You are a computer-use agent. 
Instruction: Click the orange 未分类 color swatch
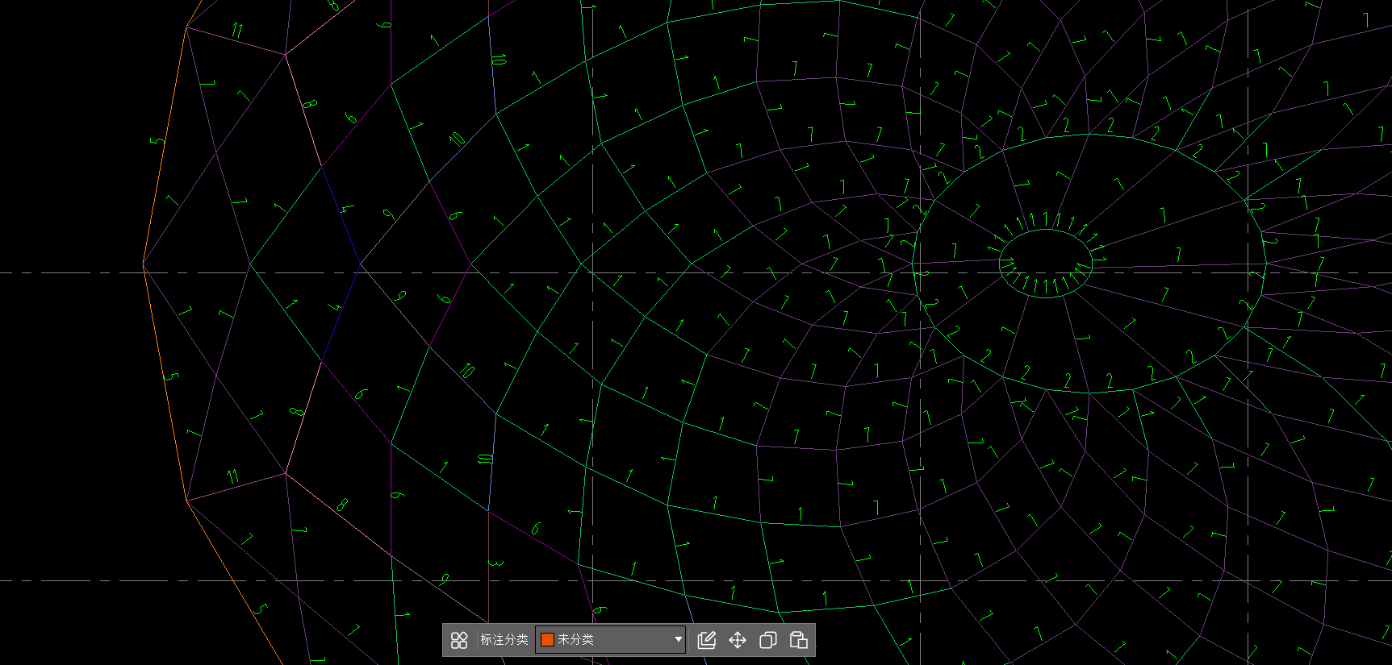click(547, 640)
